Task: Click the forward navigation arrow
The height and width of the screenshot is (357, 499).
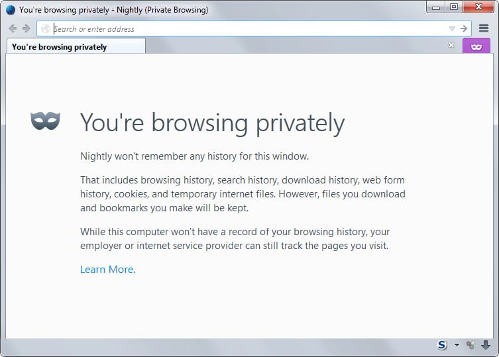Action: [x=26, y=28]
